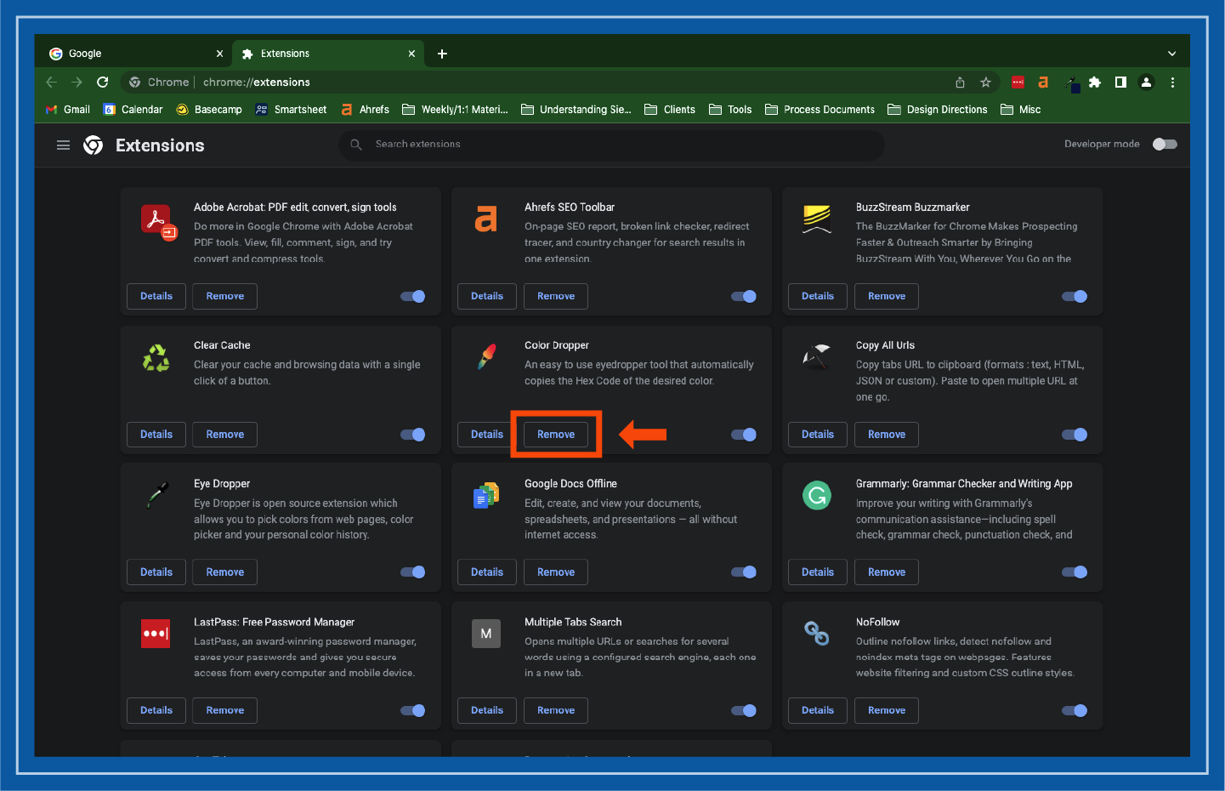Remove the Color Dropper extension
Image resolution: width=1225 pixels, height=791 pixels.
coord(556,435)
